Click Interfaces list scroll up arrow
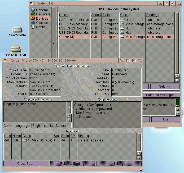The height and width of the screenshot is (173, 184). coord(139,154)
